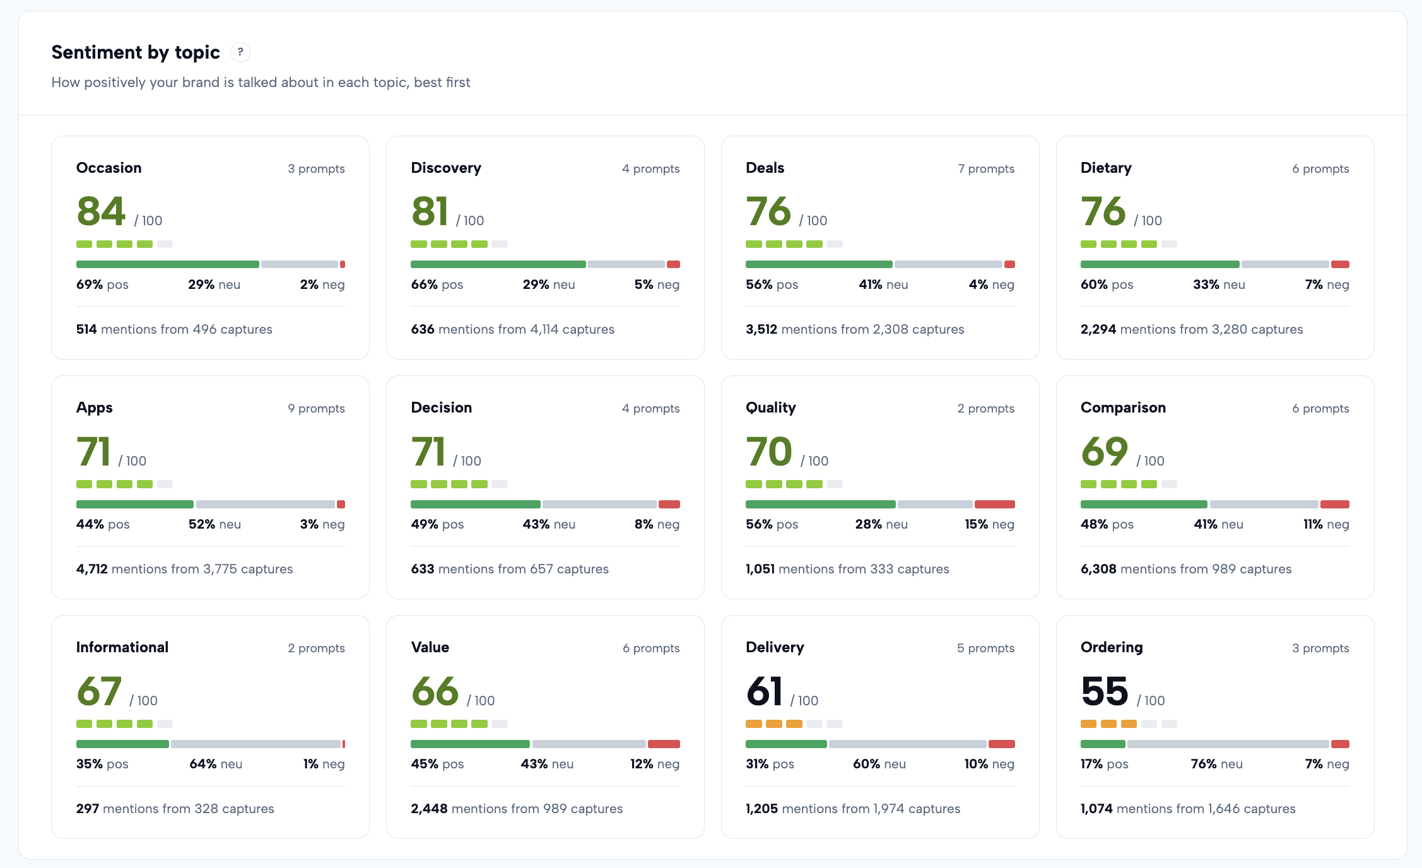Select the Informational topic heading

[122, 647]
